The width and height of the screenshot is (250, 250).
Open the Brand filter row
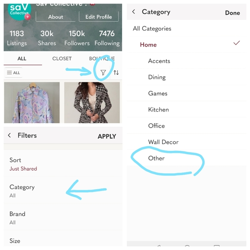[x=63, y=217]
